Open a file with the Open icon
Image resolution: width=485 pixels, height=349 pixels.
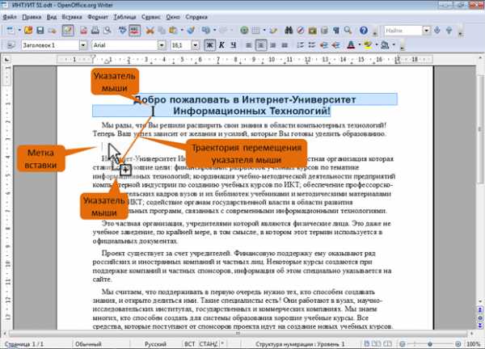(28, 30)
